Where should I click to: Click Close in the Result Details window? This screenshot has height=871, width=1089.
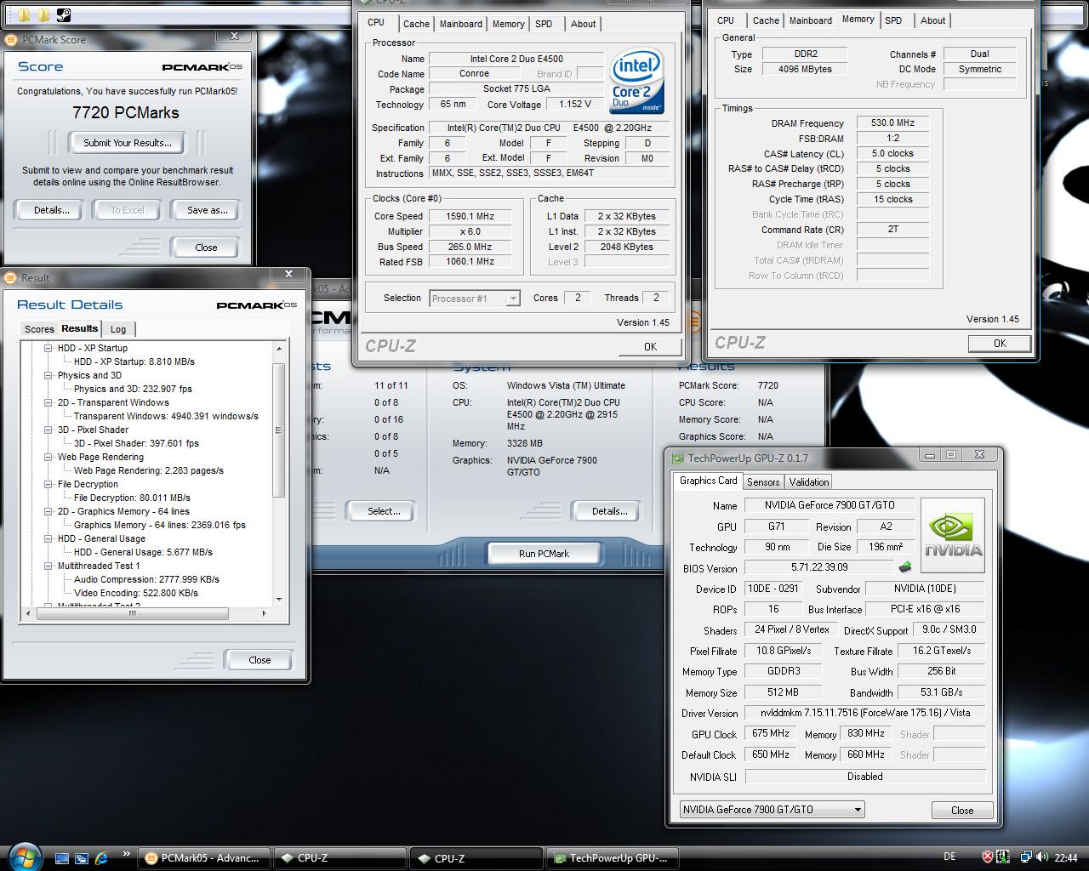click(259, 660)
